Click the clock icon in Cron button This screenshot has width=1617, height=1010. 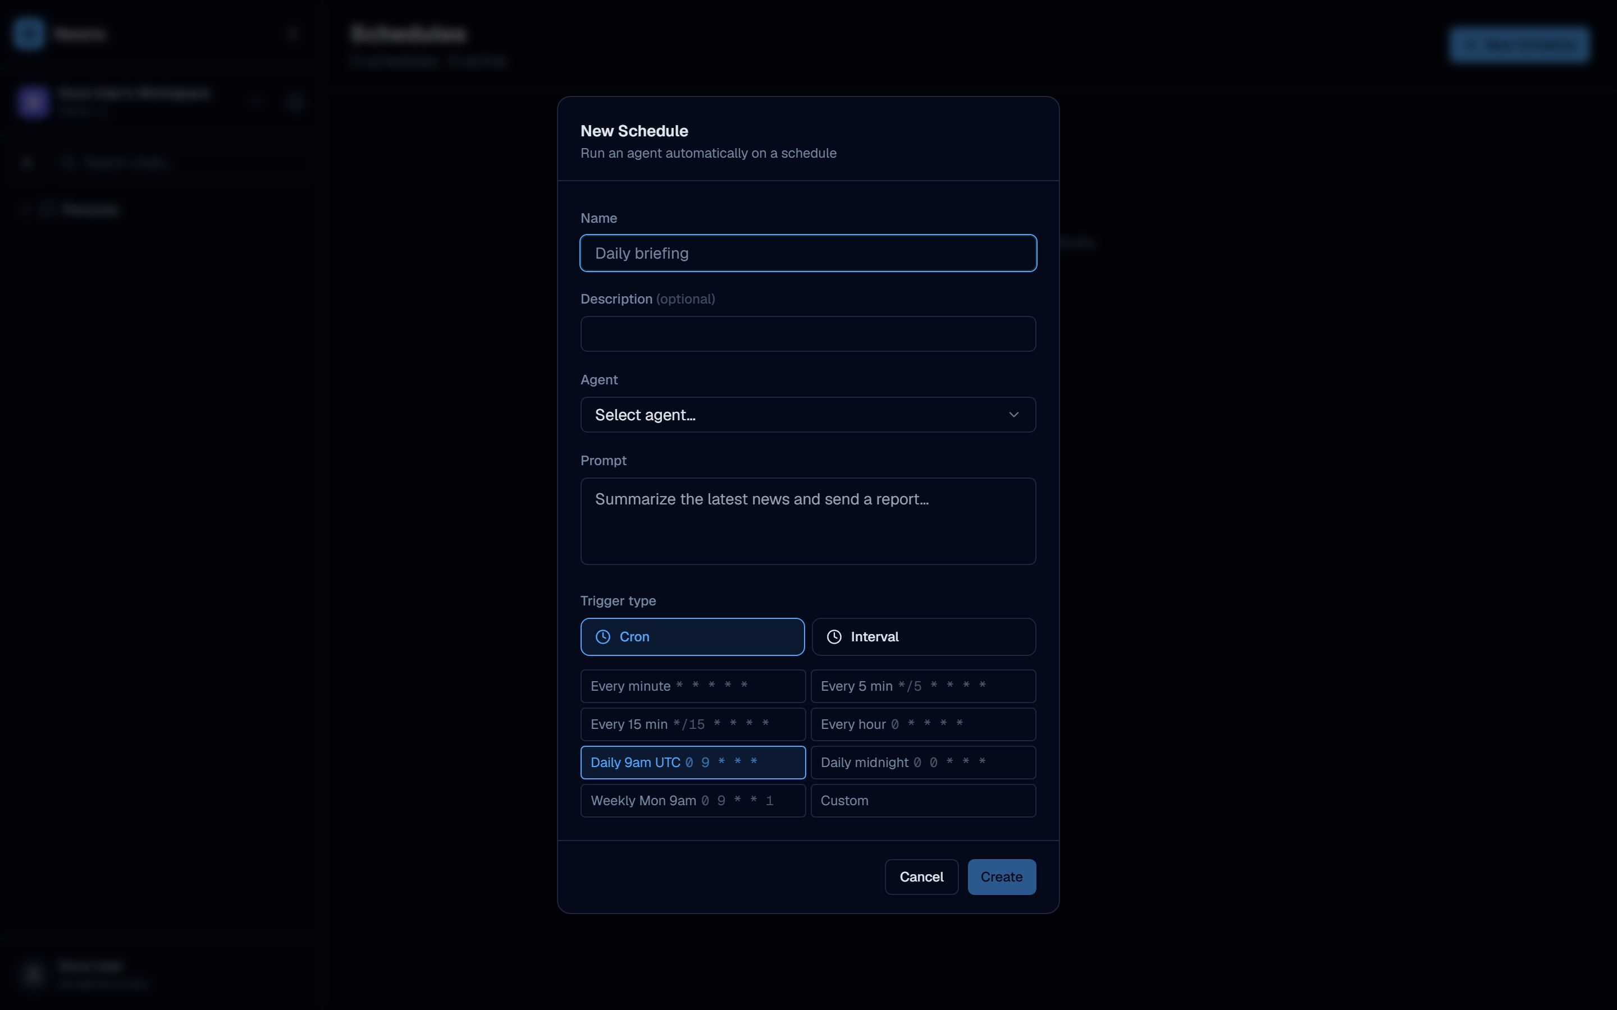tap(602, 637)
